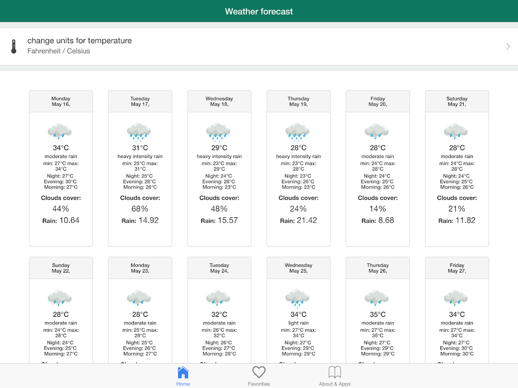Click the Rain: 10.64 value
The height and width of the screenshot is (388, 518).
click(x=61, y=220)
